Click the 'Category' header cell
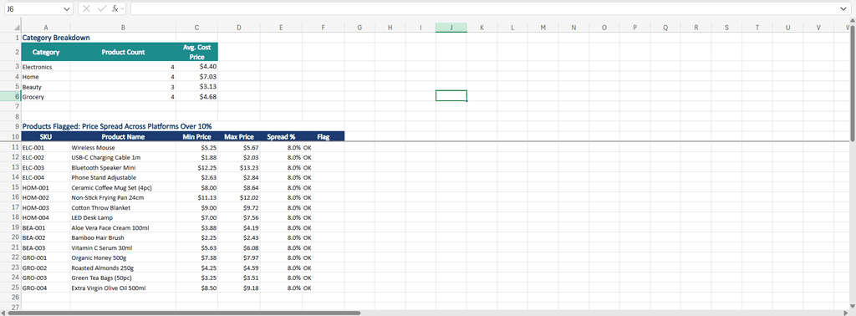The width and height of the screenshot is (856, 316). (x=46, y=53)
